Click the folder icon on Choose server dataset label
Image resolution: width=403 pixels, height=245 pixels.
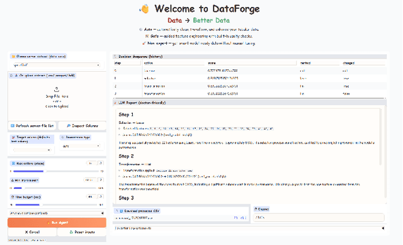click(x=13, y=56)
